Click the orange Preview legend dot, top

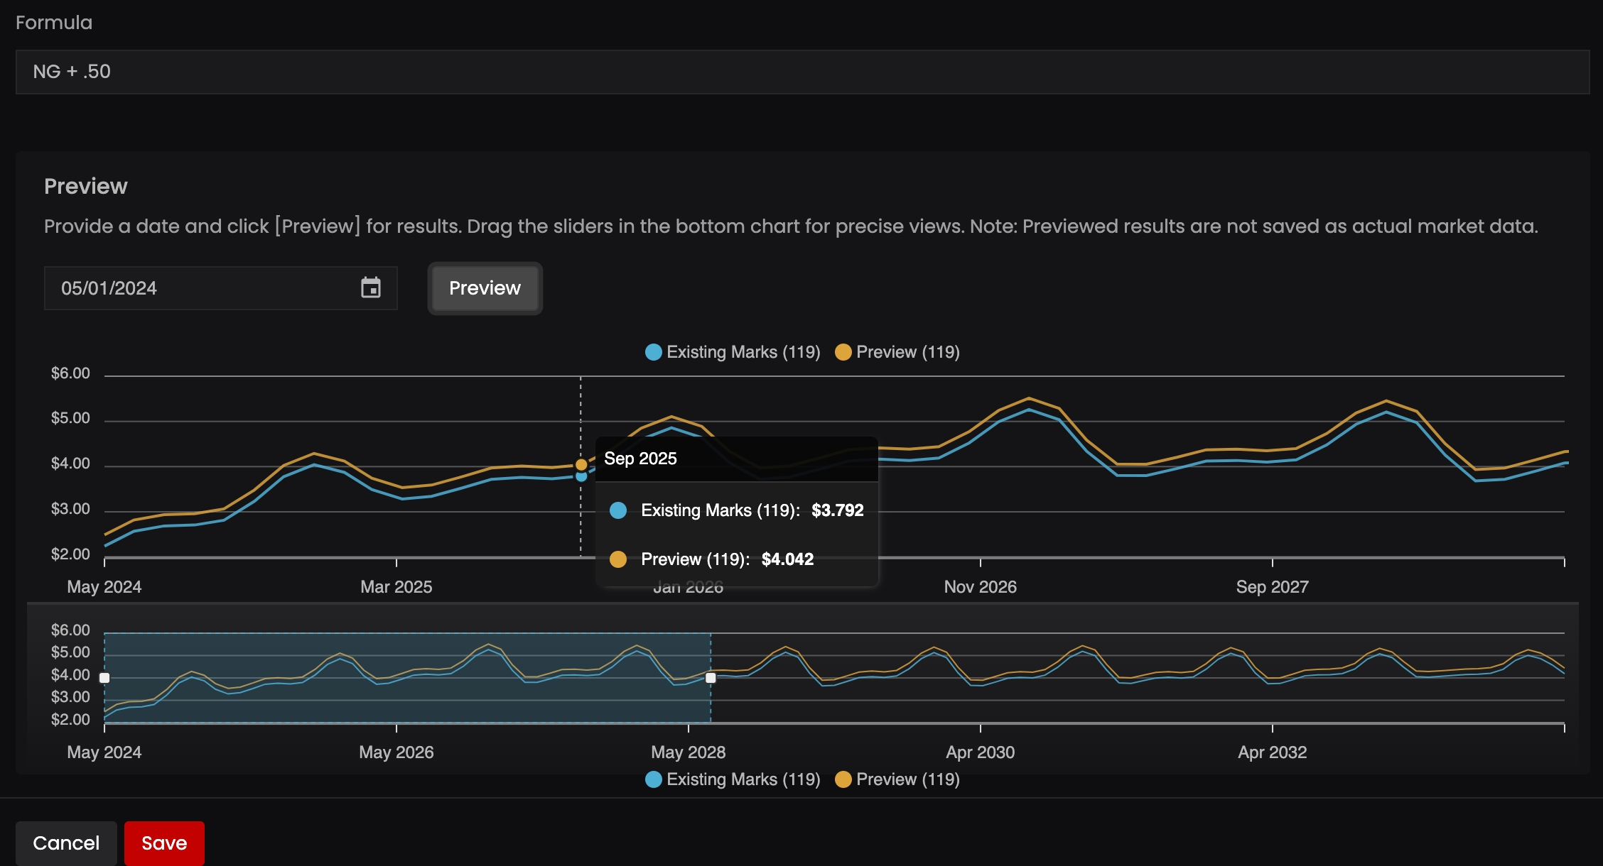pyautogui.click(x=843, y=352)
